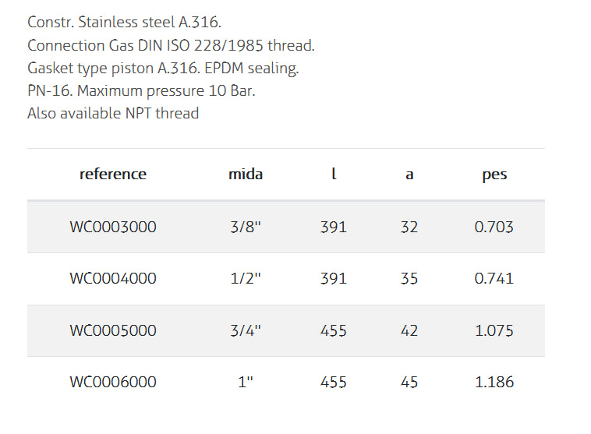
Task: Click the weight value 0.703
Action: click(494, 228)
